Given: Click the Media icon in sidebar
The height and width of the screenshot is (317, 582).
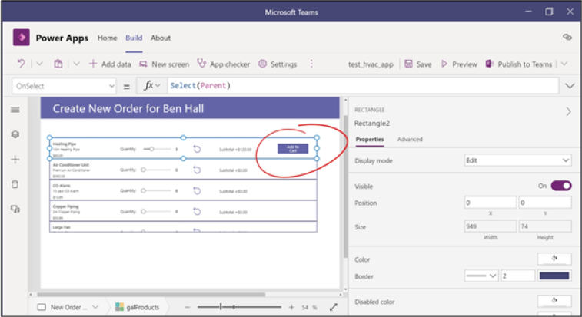Looking at the screenshot, I should (x=15, y=209).
